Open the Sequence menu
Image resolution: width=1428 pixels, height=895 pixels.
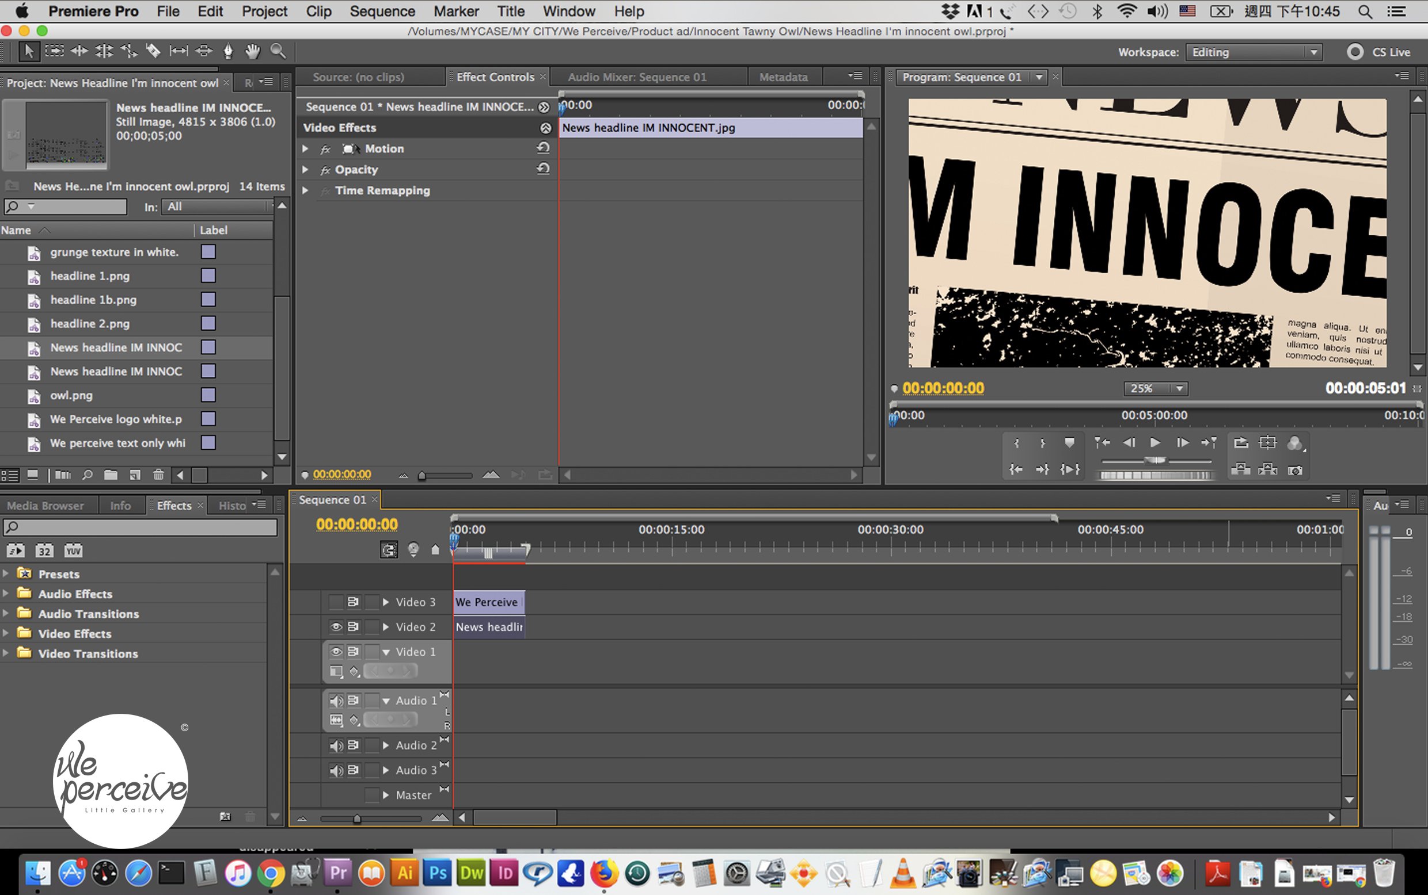click(x=382, y=12)
